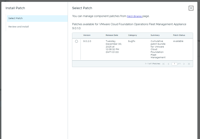Click the Version column header

pyautogui.click(x=87, y=35)
